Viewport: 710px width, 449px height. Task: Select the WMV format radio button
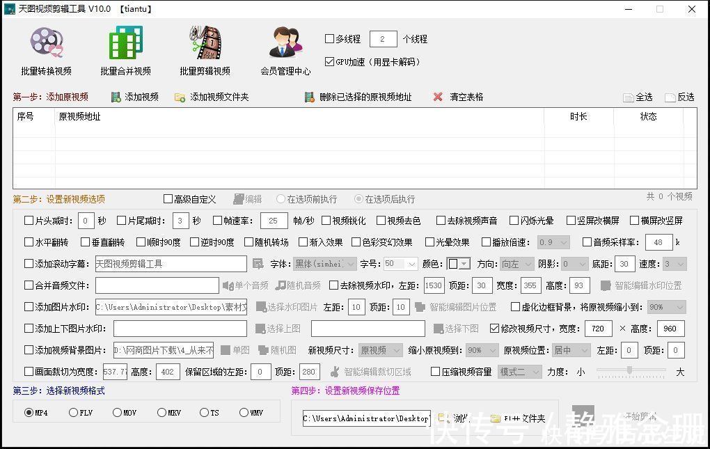pos(244,412)
